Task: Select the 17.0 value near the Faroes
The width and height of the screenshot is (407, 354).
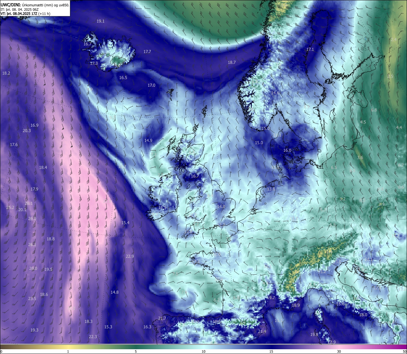Action: tap(151, 85)
